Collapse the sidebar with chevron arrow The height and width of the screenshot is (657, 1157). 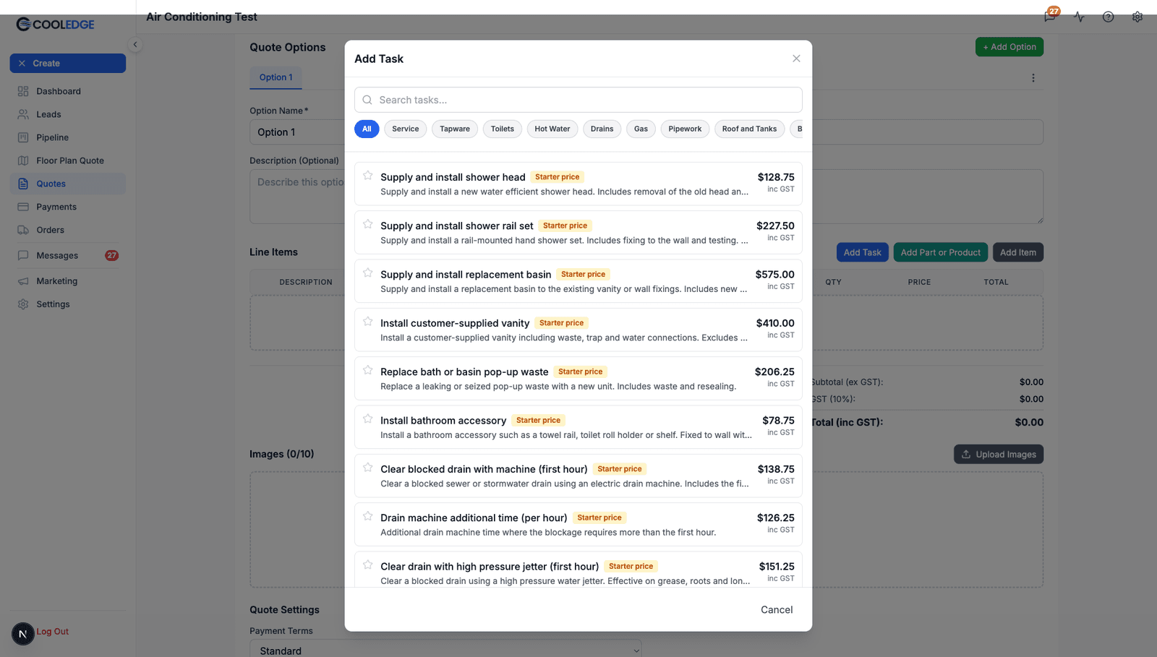click(135, 44)
